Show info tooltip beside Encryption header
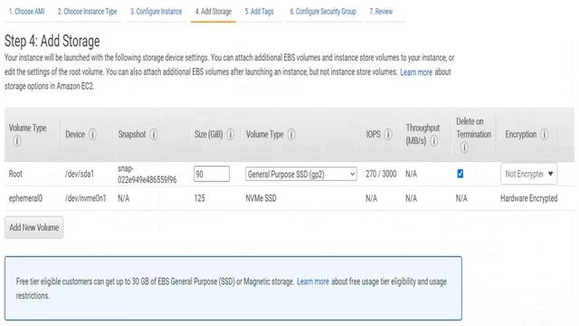 [545, 134]
